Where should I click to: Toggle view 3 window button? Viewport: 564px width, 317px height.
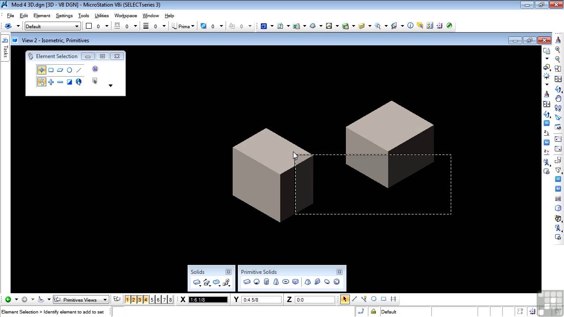[x=140, y=300]
